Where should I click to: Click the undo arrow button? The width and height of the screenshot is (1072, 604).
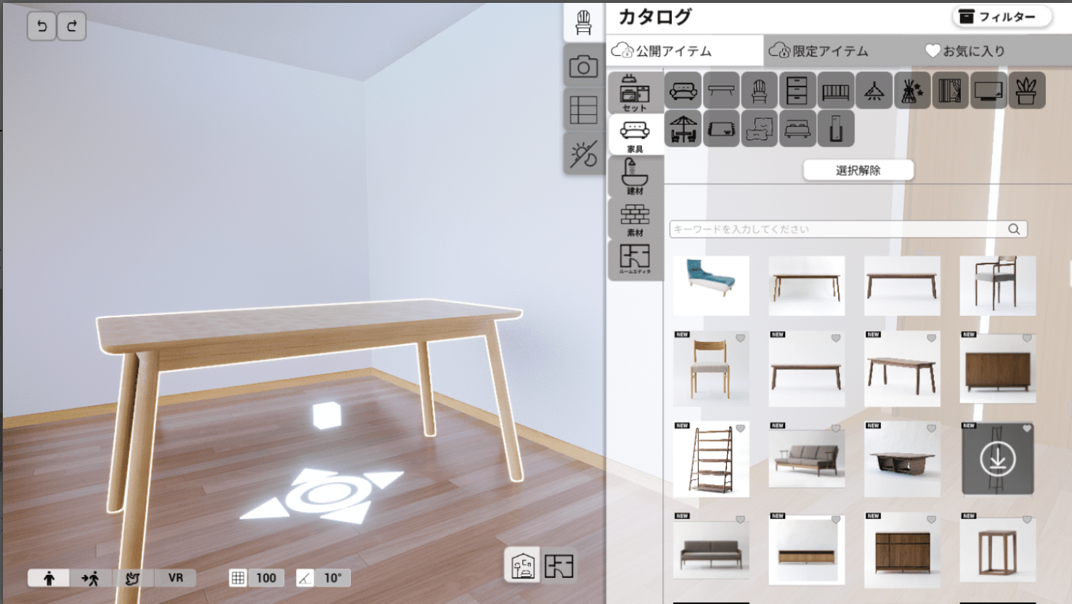point(41,26)
